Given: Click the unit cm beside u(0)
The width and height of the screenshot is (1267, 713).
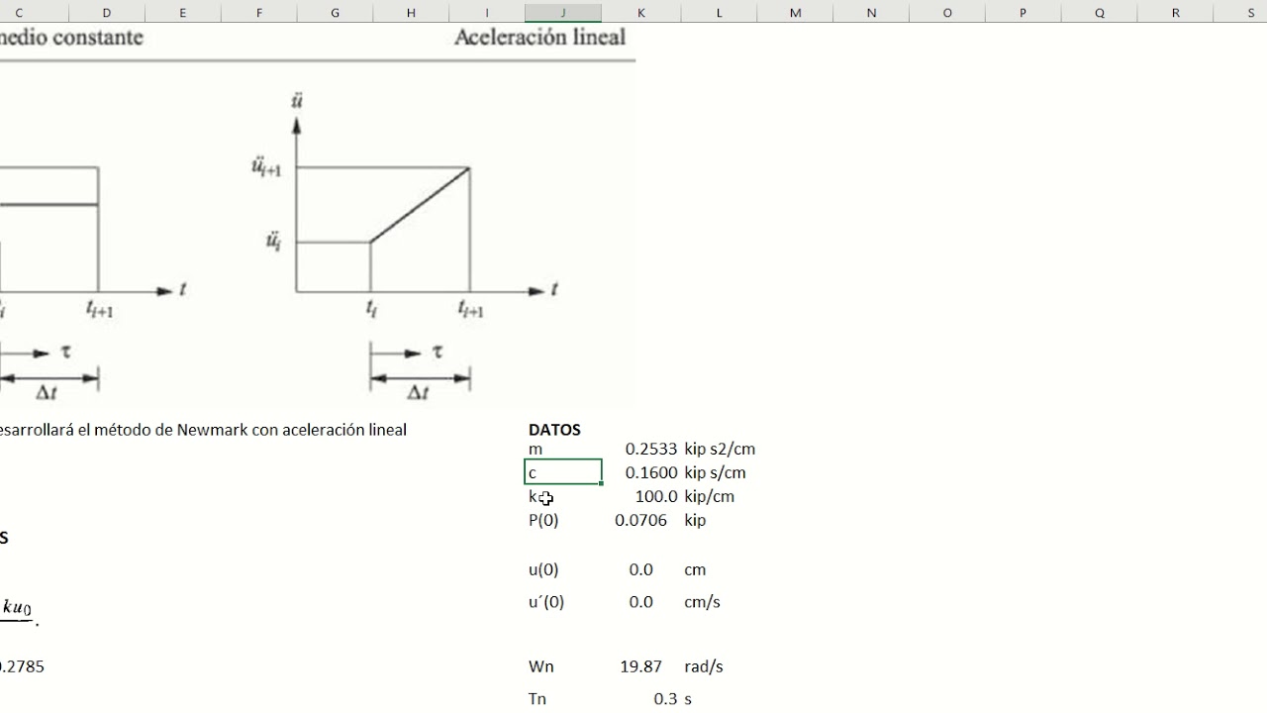Looking at the screenshot, I should pos(695,569).
